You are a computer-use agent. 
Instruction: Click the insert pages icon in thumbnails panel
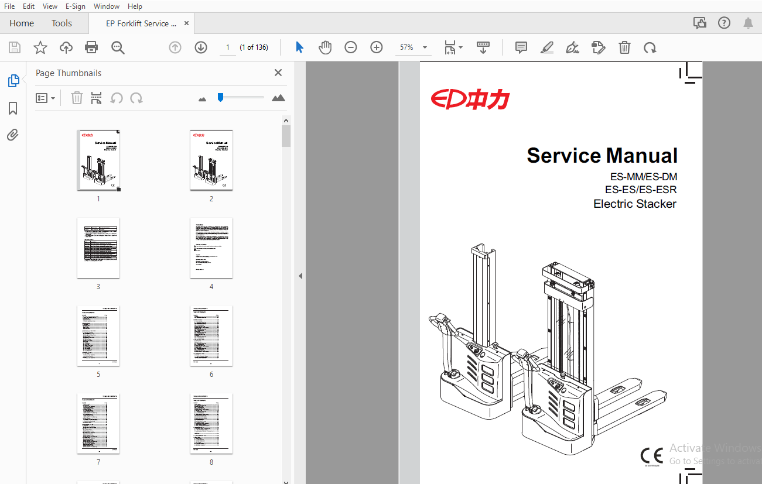97,98
